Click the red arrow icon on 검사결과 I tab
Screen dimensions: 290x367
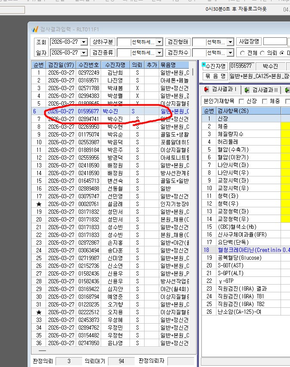(x=207, y=89)
